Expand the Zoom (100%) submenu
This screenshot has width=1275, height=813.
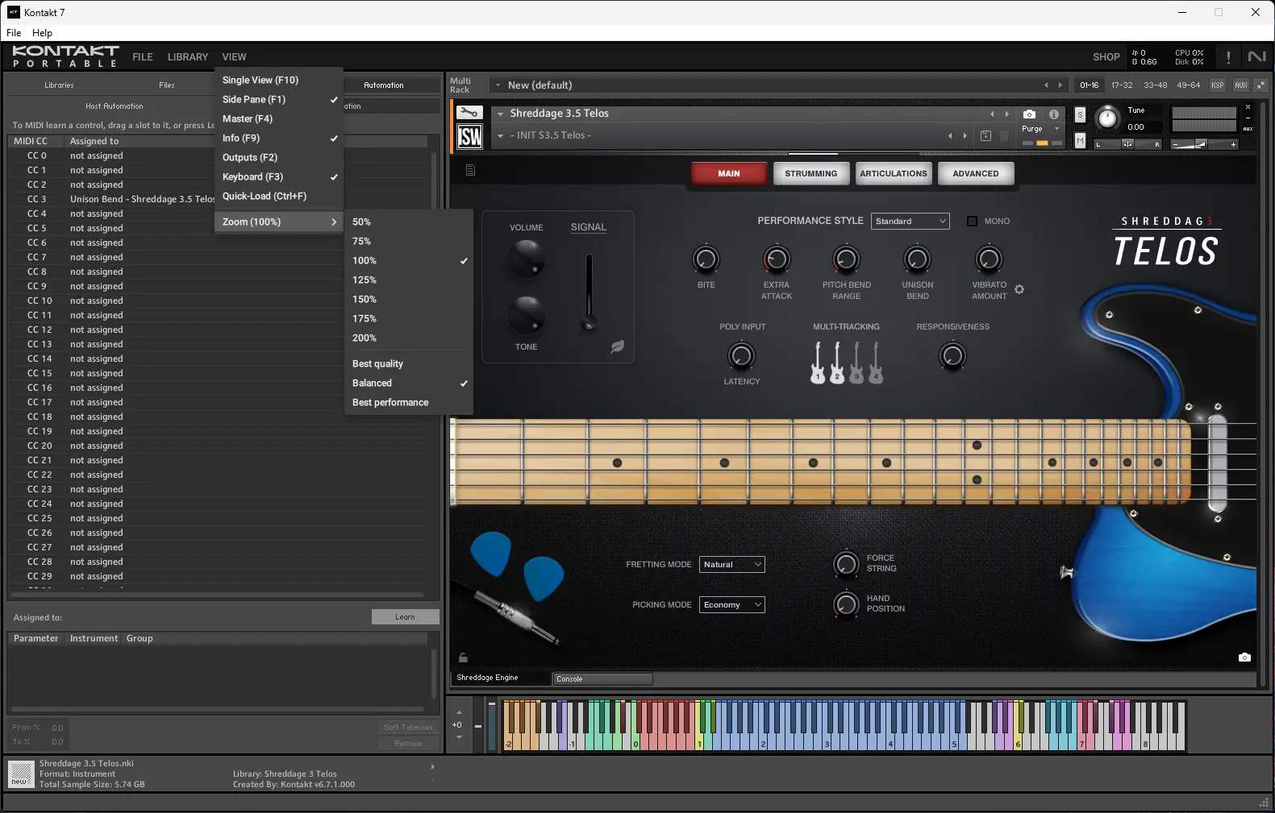pos(279,222)
